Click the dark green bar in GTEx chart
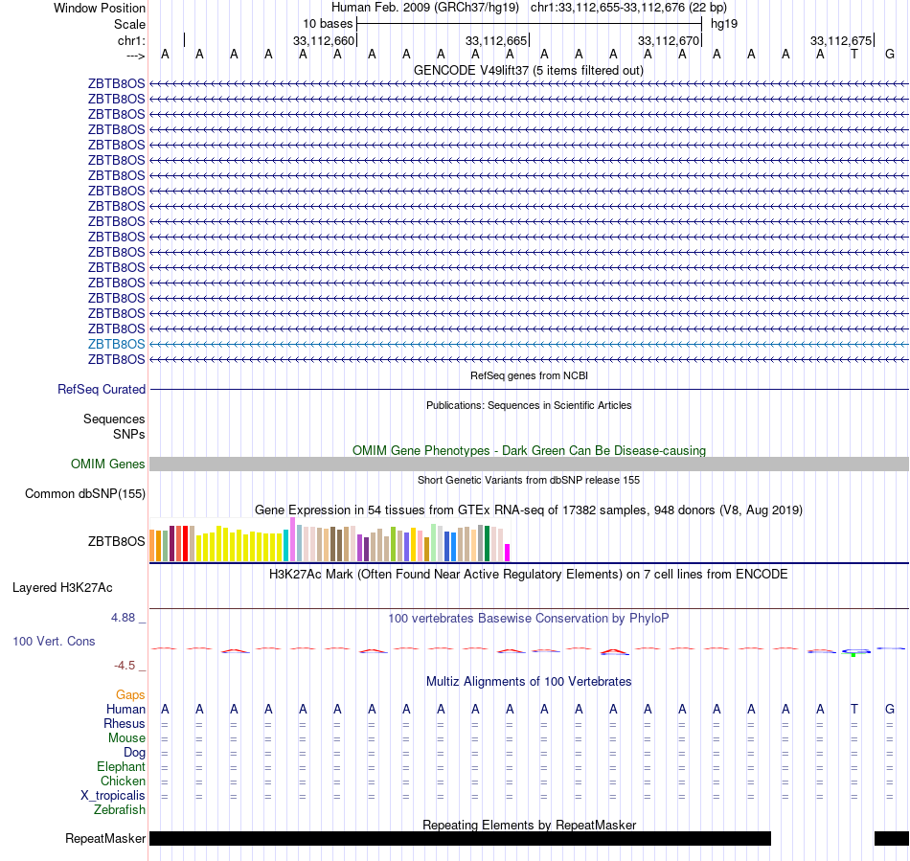The width and height of the screenshot is (910, 861). (487, 544)
